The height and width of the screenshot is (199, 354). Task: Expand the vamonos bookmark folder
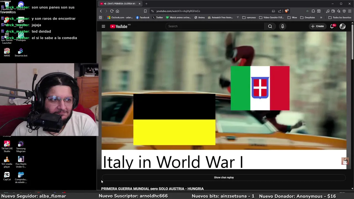pos(249,17)
